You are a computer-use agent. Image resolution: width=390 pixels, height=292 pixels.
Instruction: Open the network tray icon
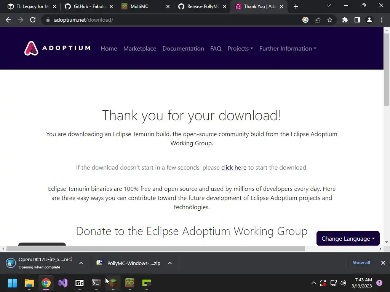(333, 283)
